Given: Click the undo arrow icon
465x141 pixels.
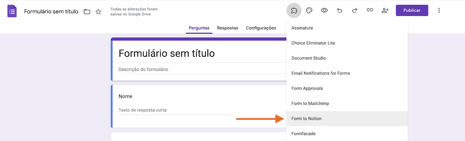Looking at the screenshot, I should click(x=340, y=10).
